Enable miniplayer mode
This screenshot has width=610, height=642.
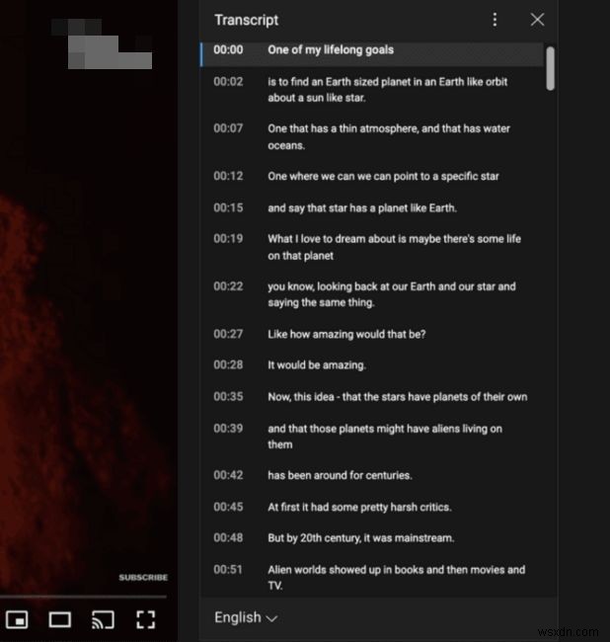point(17,619)
